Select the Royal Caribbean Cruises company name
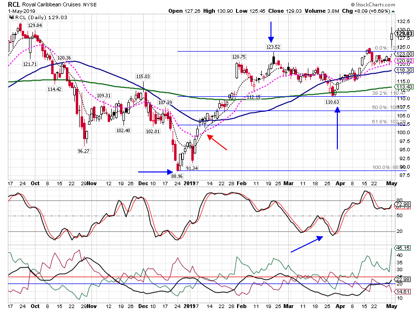The image size is (418, 311). pyautogui.click(x=52, y=4)
